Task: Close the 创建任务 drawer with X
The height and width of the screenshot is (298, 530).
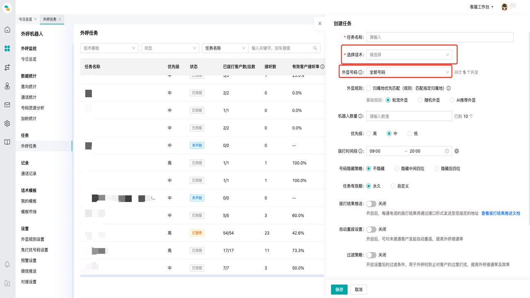Action: point(320,24)
